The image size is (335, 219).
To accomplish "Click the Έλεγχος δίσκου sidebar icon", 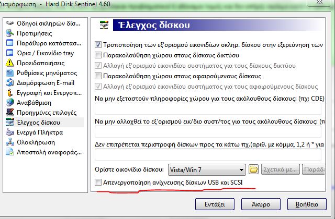I will [x=10, y=123].
